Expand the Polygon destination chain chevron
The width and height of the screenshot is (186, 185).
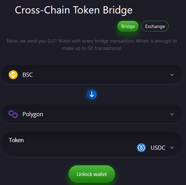[x=172, y=114]
